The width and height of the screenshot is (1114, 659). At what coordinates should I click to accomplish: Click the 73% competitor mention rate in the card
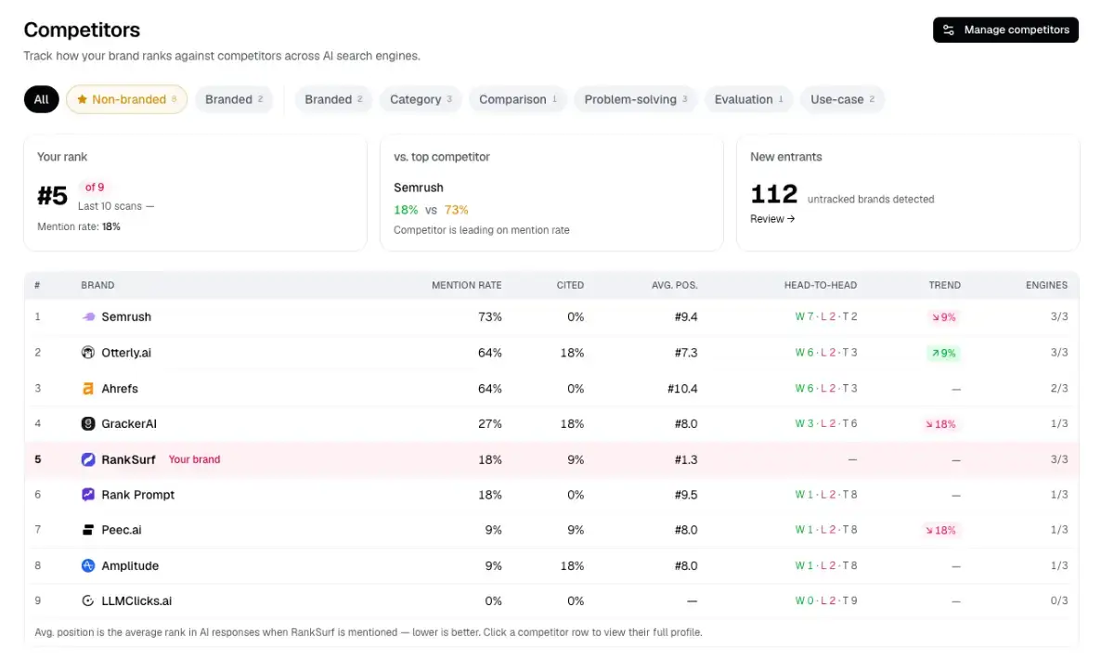(x=456, y=210)
